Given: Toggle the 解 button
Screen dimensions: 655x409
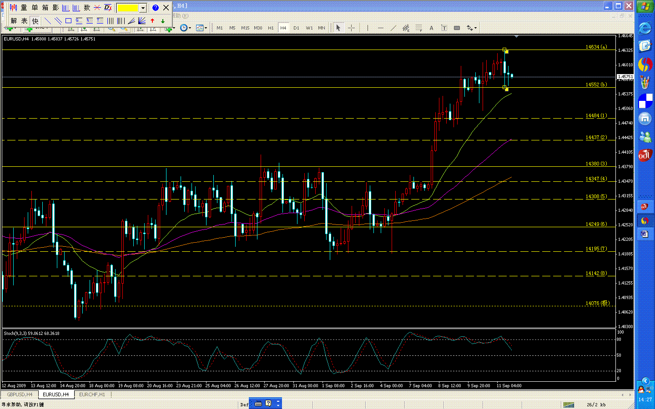Looking at the screenshot, I should pos(14,21).
